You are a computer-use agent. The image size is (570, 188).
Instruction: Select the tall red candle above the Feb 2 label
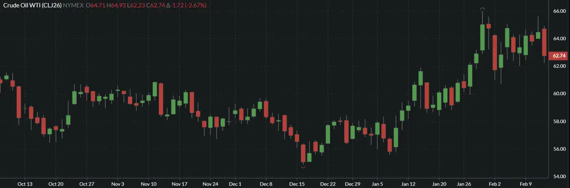click(495, 53)
